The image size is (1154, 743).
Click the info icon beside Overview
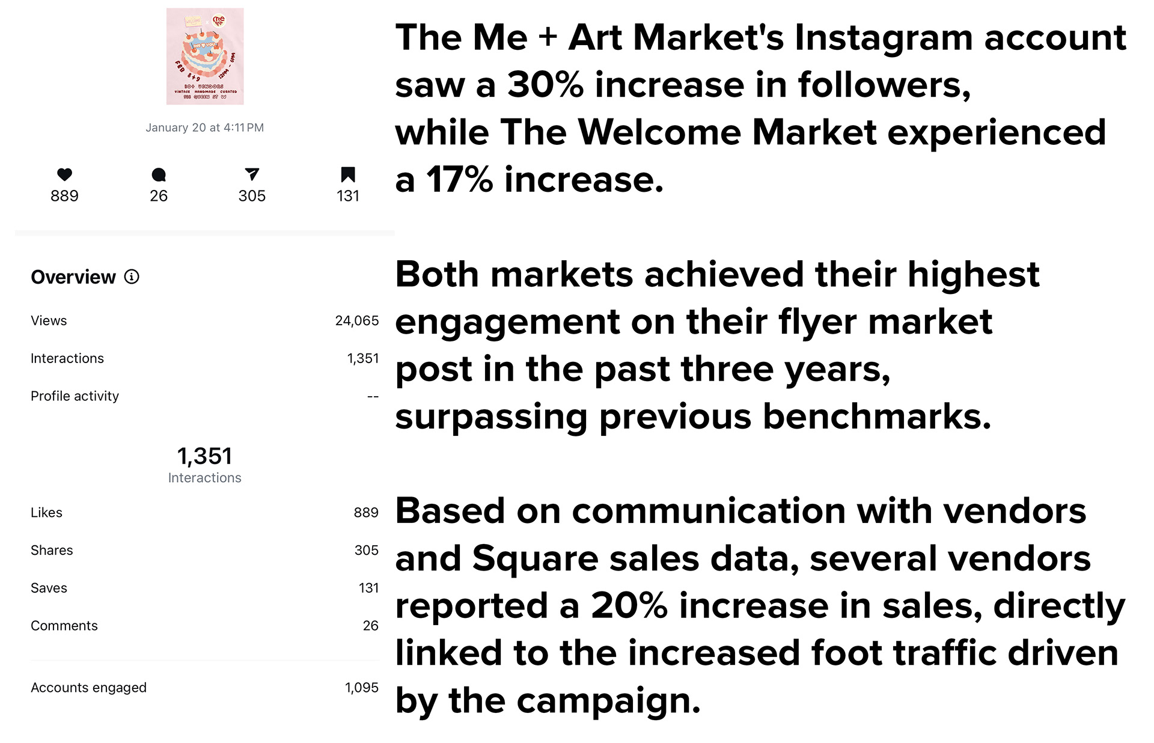[x=132, y=277]
